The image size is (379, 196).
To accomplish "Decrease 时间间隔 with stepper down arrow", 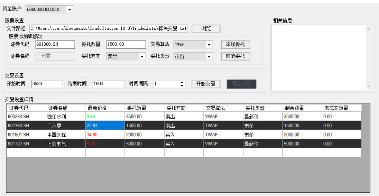I will tap(182, 86).
